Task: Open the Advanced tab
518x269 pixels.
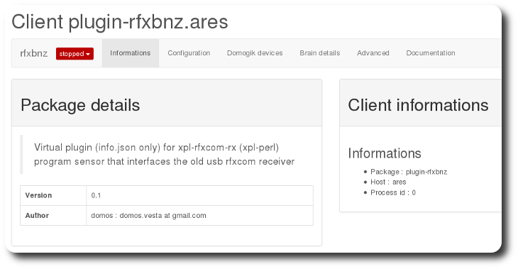Action: [373, 53]
